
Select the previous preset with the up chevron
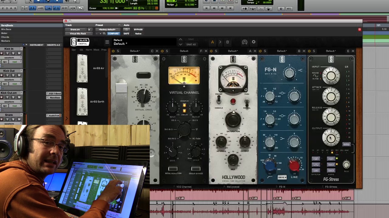(x=181, y=39)
